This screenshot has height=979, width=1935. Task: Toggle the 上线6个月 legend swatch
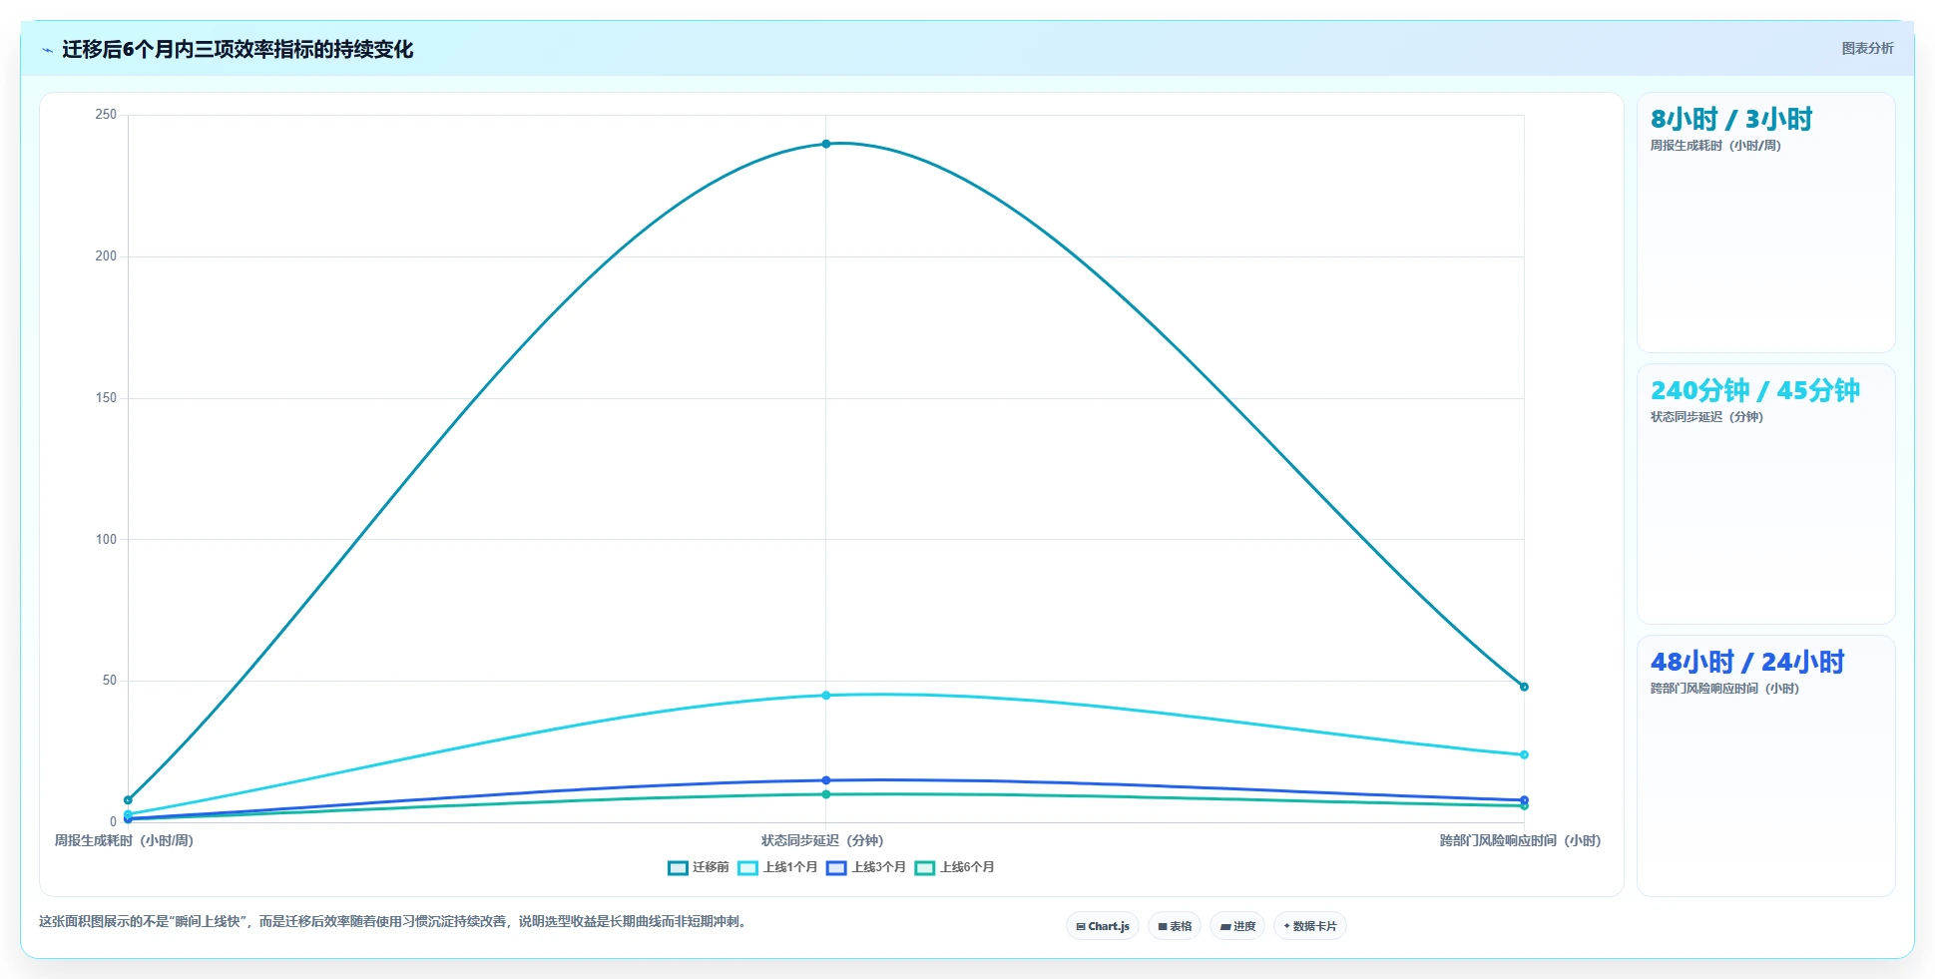tap(925, 867)
